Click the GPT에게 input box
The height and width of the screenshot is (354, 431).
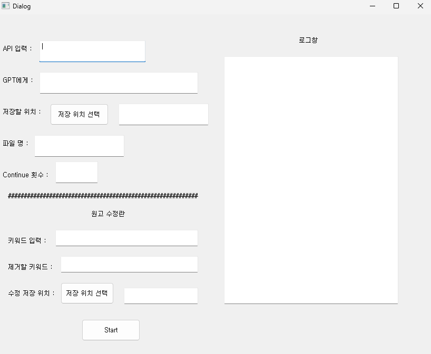coord(119,83)
